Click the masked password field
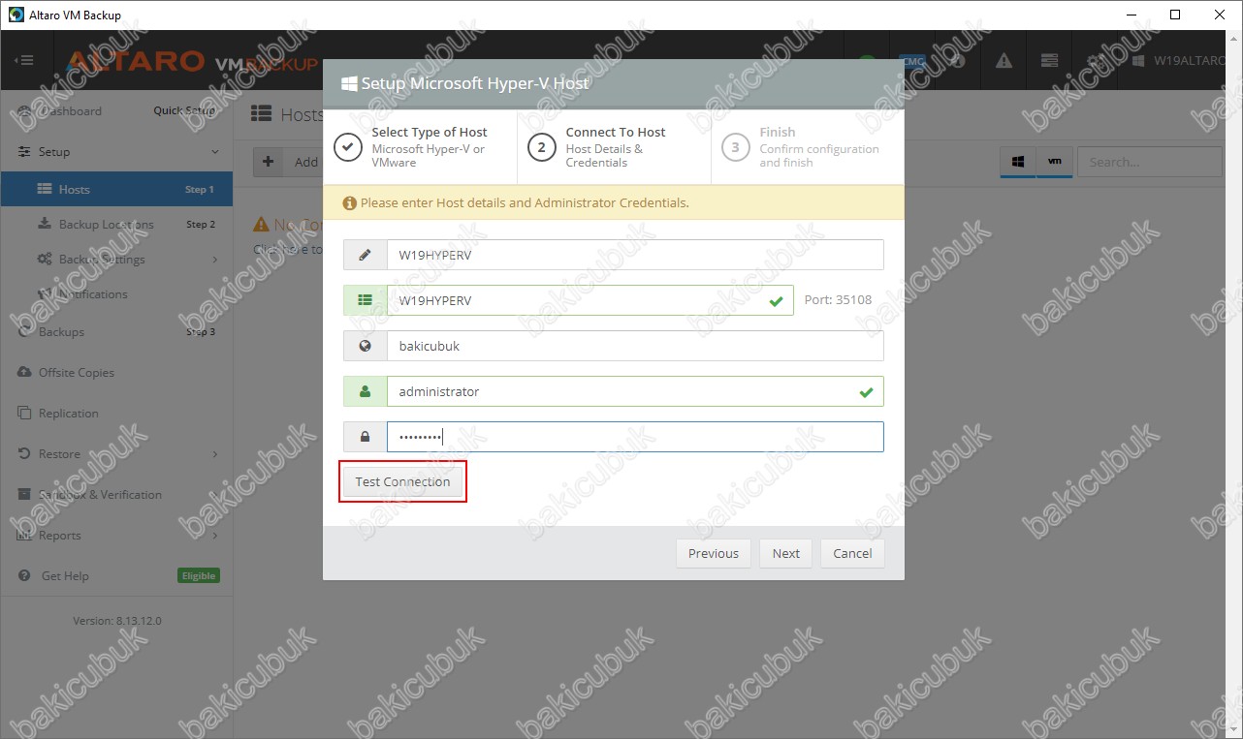 coord(635,437)
